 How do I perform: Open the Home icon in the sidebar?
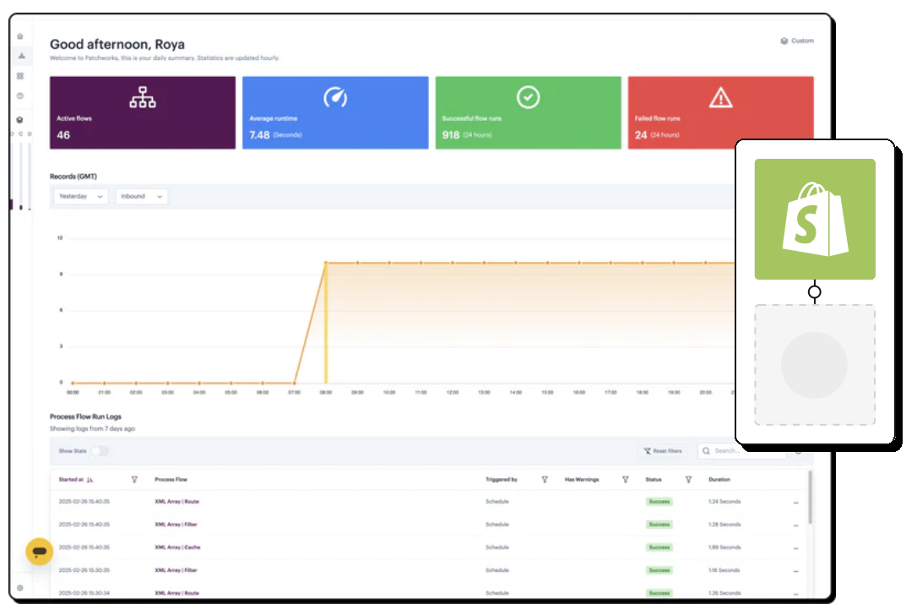(20, 36)
